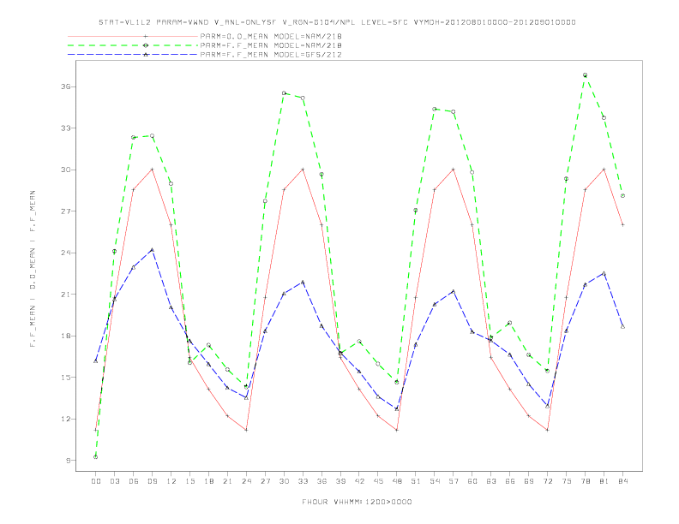Click the green circle marker at hour 78 peak
Image resolution: width=679 pixels, height=524 pixels.
click(585, 75)
